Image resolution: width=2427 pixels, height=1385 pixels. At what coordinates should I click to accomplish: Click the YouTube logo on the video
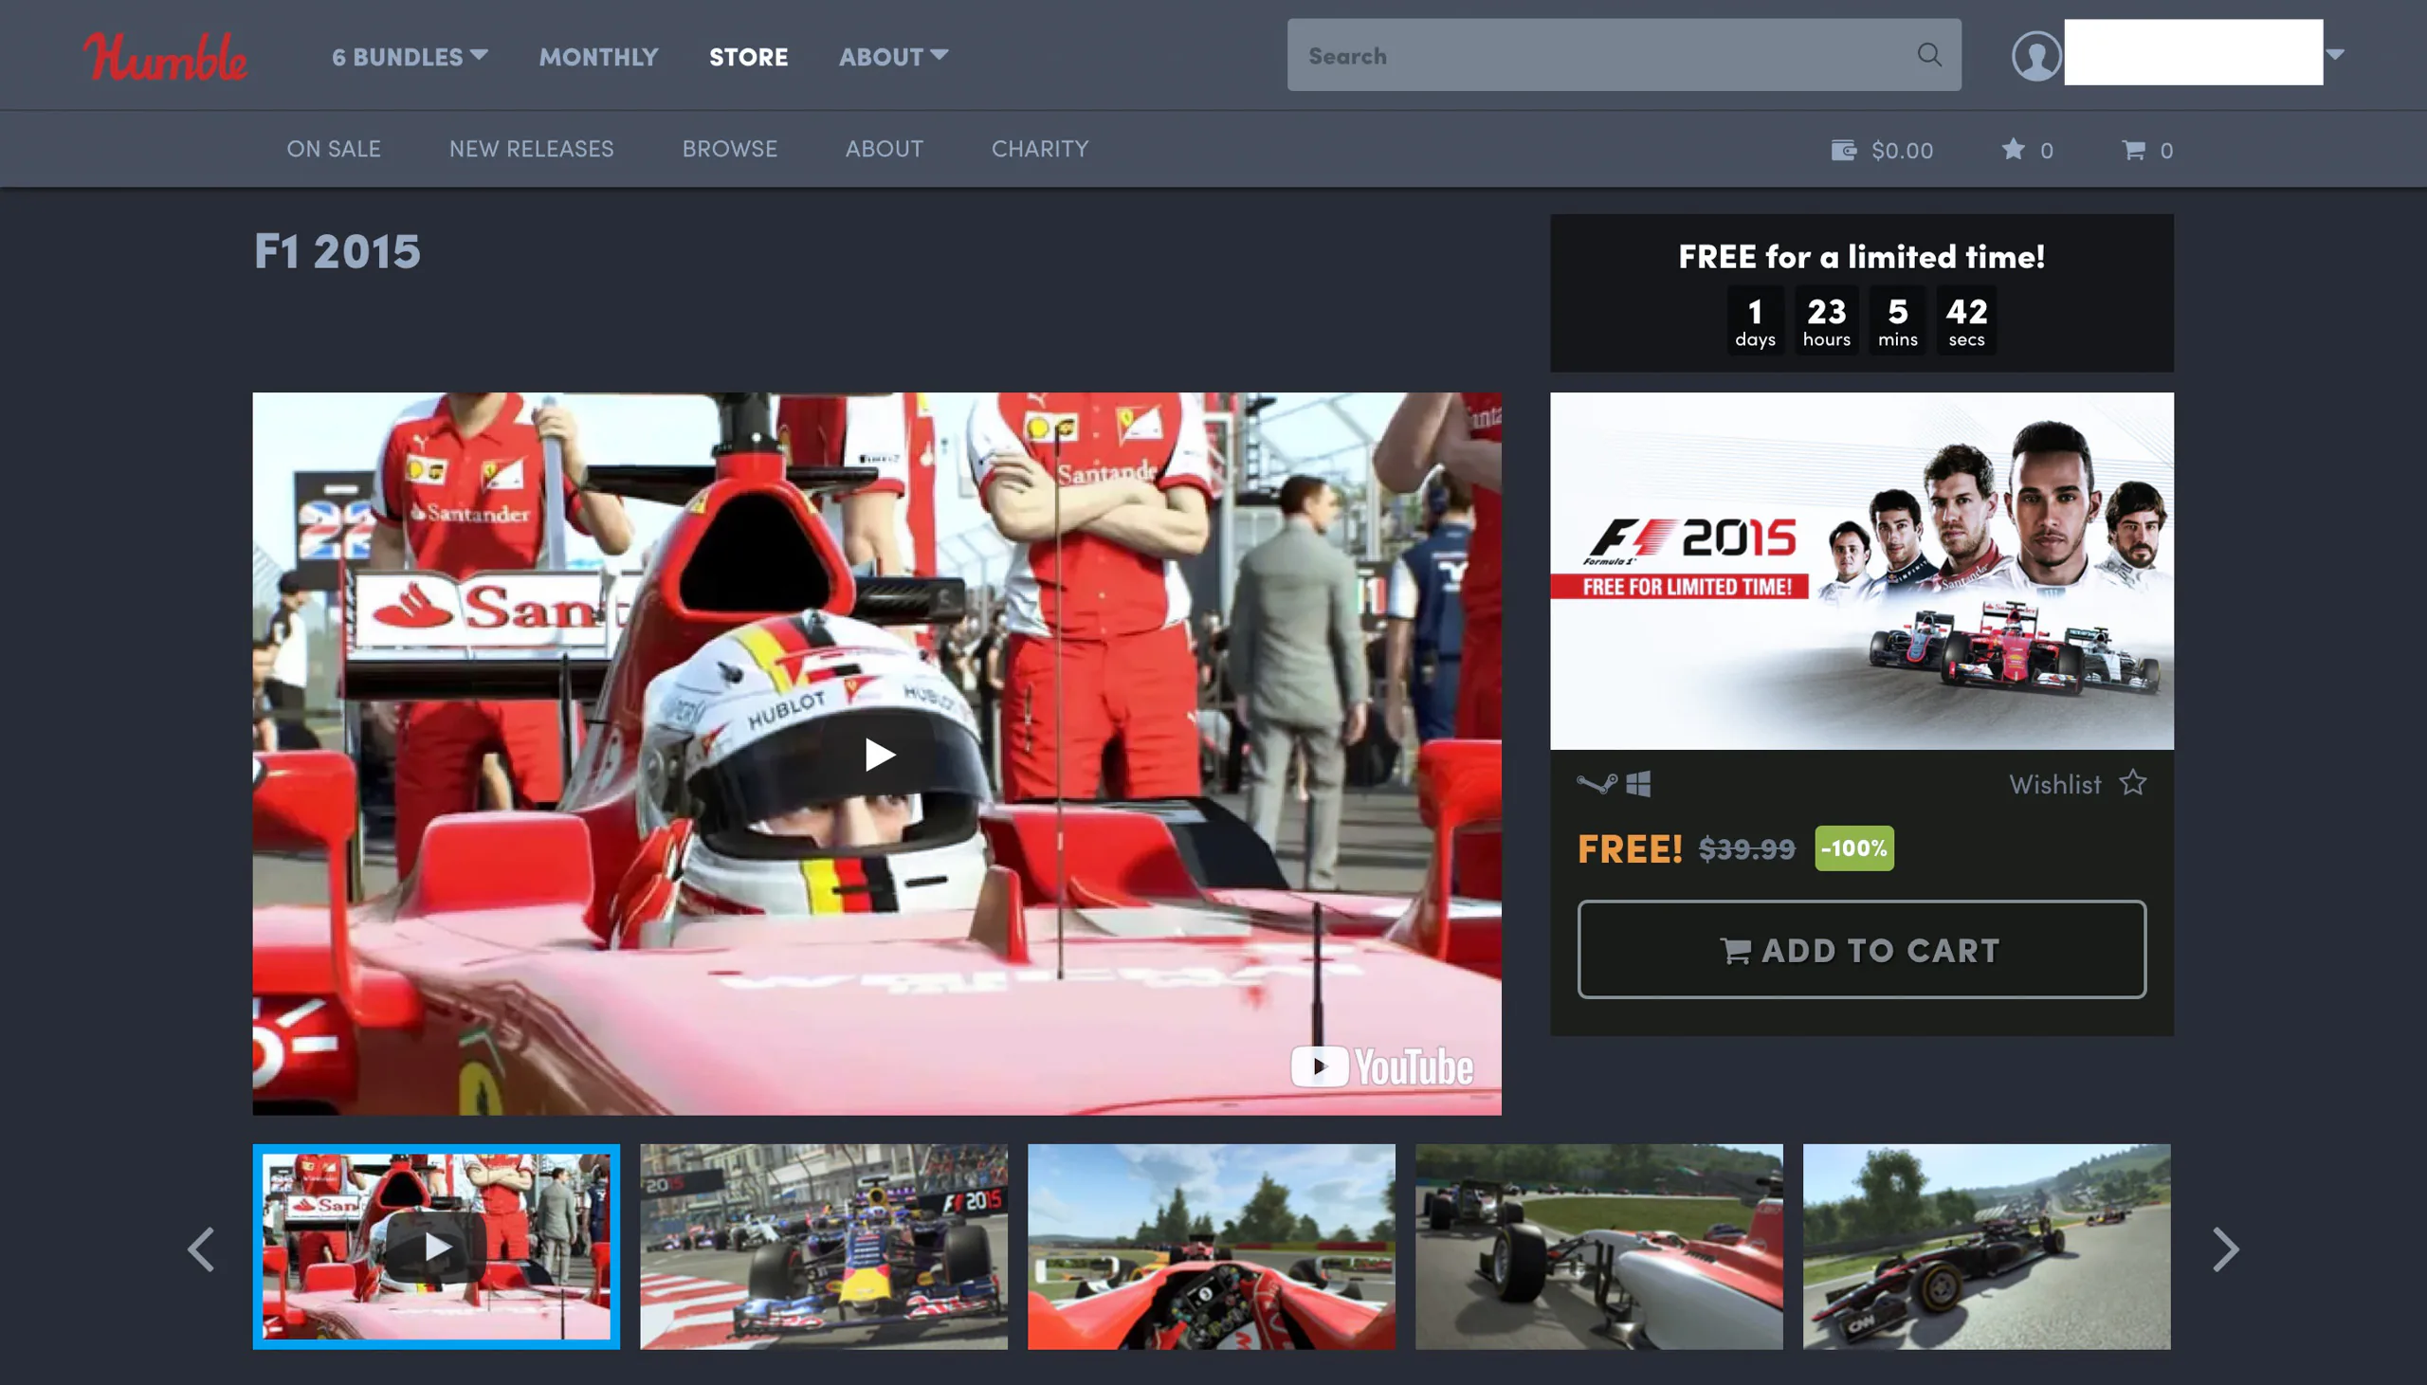[x=1382, y=1066]
